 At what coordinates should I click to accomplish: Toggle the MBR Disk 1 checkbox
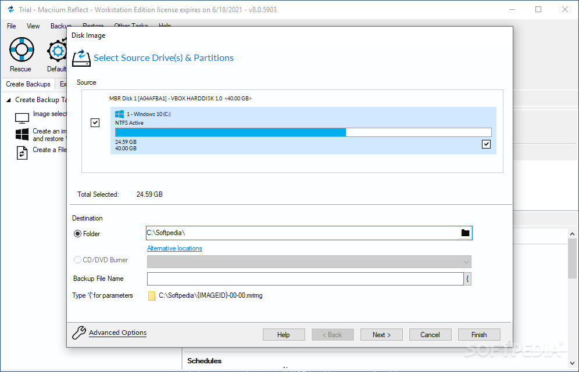coord(95,123)
